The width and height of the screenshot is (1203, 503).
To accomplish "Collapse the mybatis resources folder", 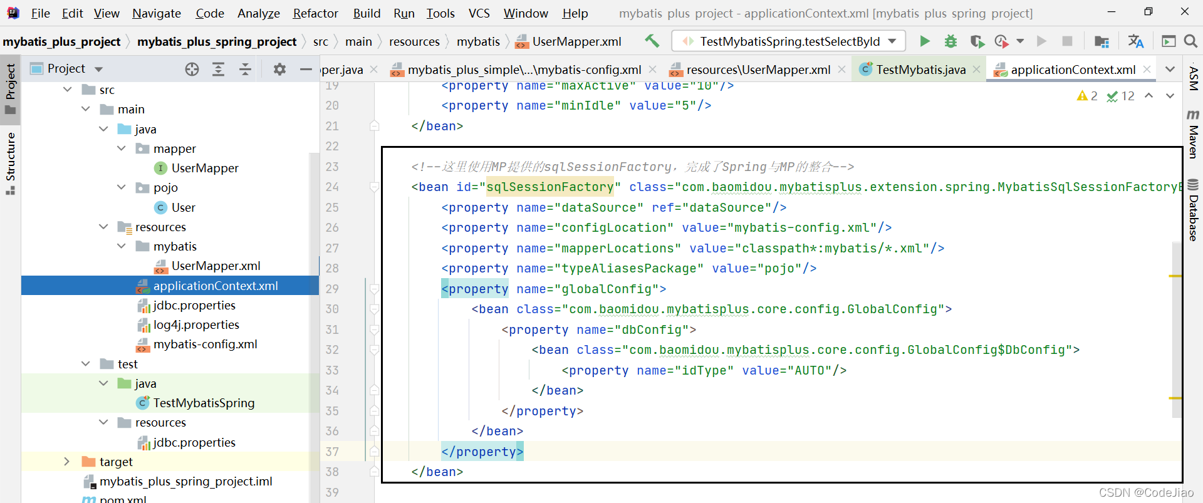I will [x=122, y=246].
